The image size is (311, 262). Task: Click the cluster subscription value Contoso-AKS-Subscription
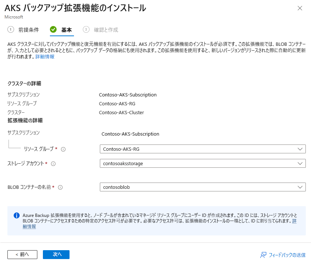pos(128,95)
